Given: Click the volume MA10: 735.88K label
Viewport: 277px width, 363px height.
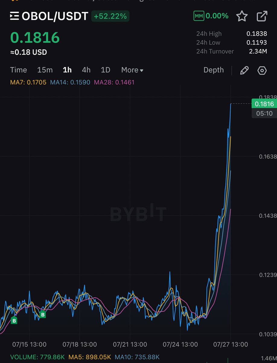Looking at the screenshot, I should 137,357.
